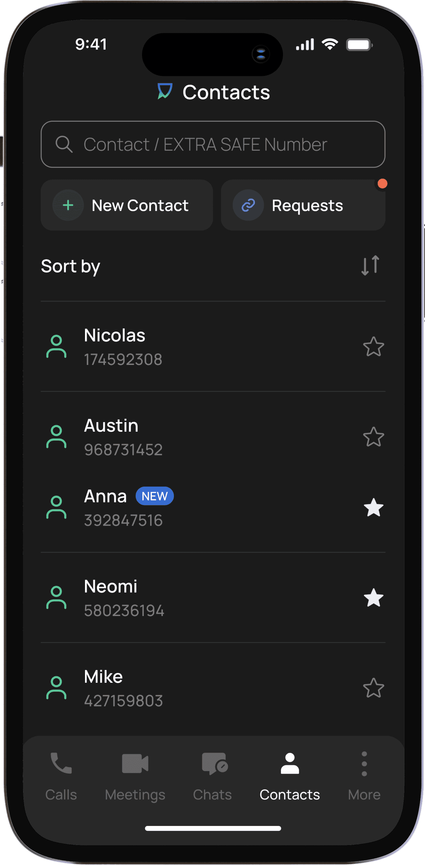Tap Austin's contact avatar icon
The image size is (425, 865).
coord(56,437)
